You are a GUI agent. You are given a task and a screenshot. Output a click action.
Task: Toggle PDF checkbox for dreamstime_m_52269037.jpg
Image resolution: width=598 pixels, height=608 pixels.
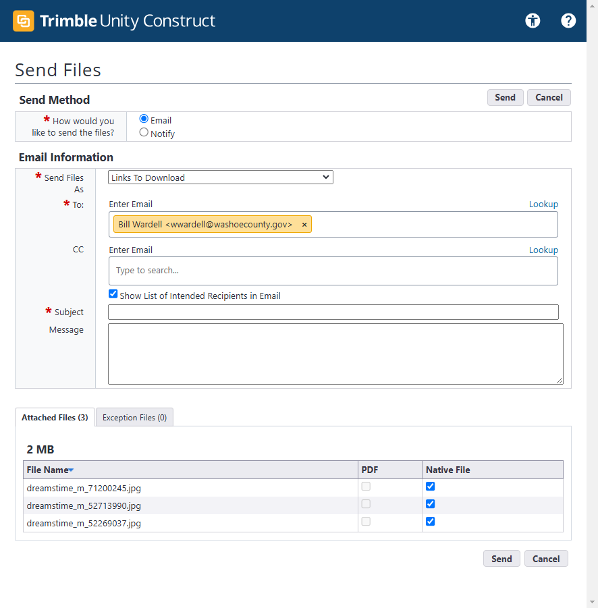pyautogui.click(x=366, y=522)
